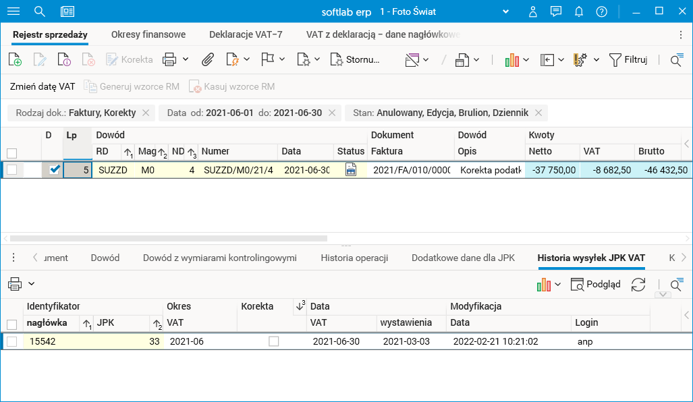Viewport: 693px width, 402px height.
Task: Click the printer icon in main toolbar
Action: tap(169, 59)
